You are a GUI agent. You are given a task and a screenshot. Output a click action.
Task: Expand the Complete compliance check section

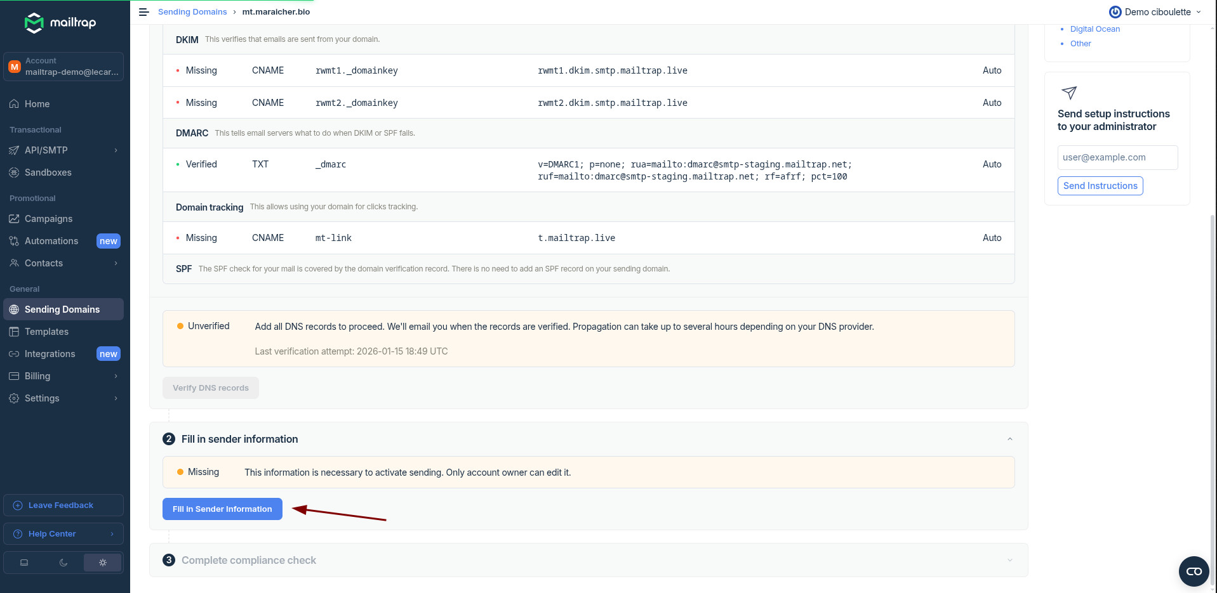tap(1009, 560)
